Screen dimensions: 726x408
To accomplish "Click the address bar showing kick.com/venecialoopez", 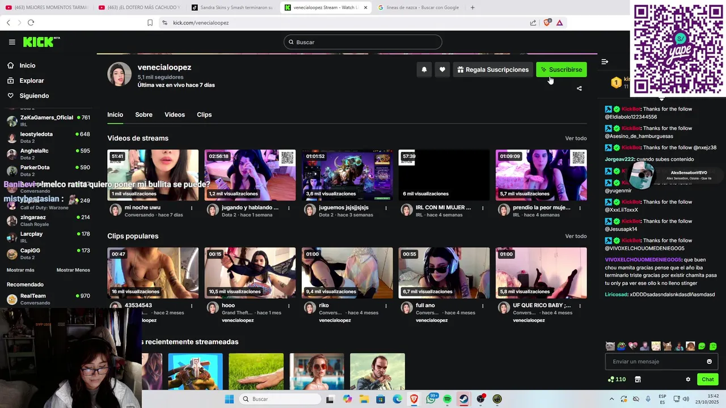I will click(340, 23).
